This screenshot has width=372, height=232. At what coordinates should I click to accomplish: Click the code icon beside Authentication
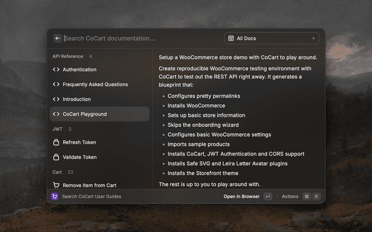pos(56,70)
